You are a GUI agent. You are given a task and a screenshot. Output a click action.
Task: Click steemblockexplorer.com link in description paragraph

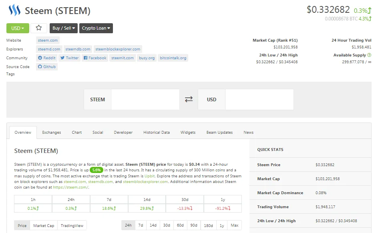pos(145,182)
